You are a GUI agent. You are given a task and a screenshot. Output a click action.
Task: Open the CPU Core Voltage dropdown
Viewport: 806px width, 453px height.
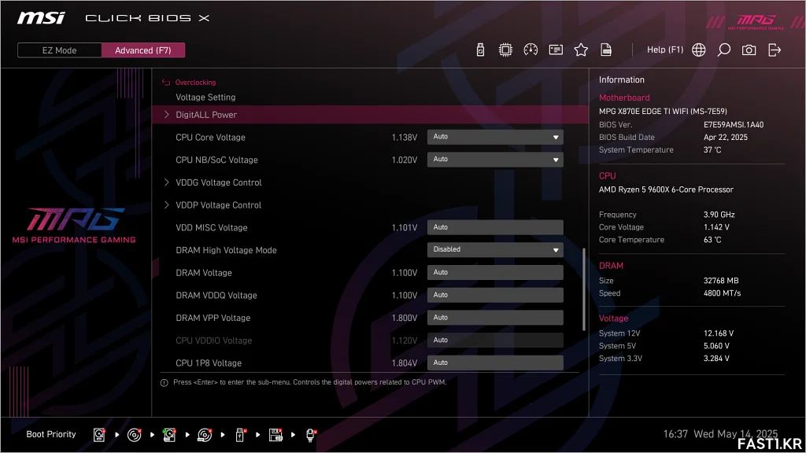click(x=495, y=137)
